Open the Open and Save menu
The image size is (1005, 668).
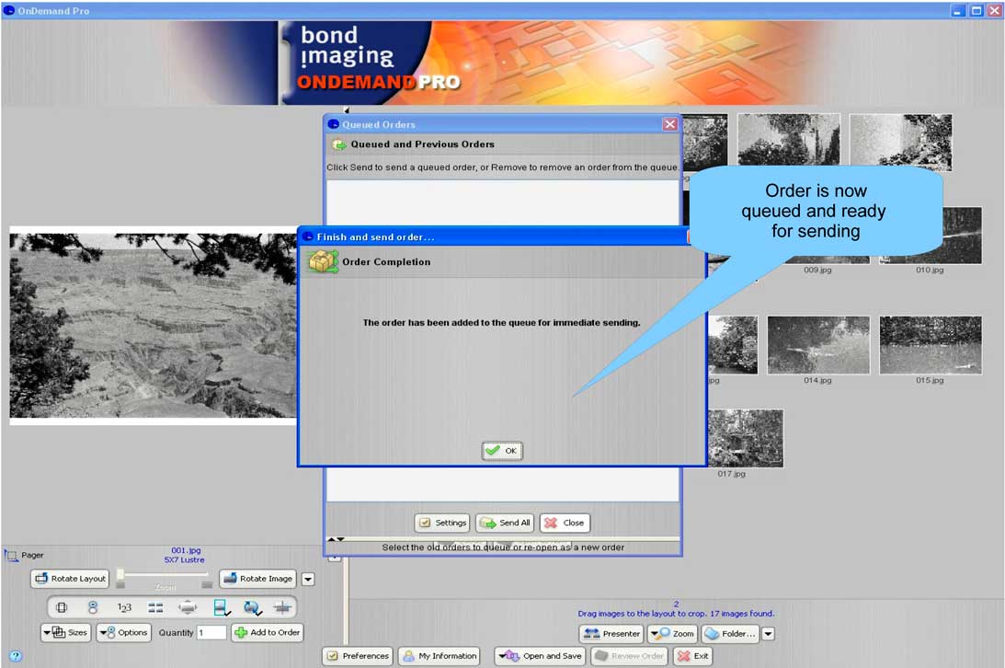pyautogui.click(x=540, y=656)
